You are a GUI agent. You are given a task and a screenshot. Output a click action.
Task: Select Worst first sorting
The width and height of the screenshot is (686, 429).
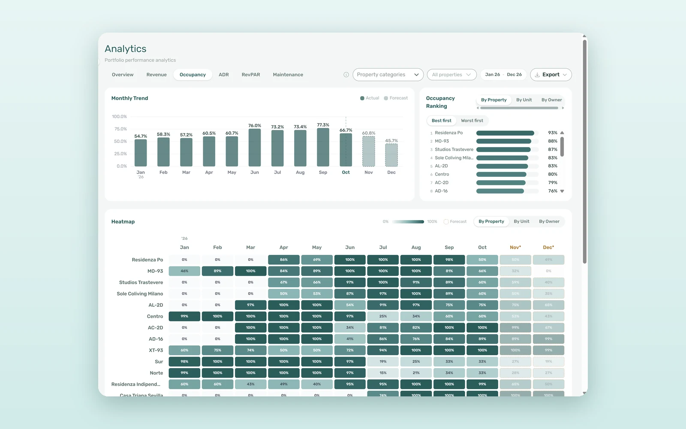pyautogui.click(x=472, y=121)
